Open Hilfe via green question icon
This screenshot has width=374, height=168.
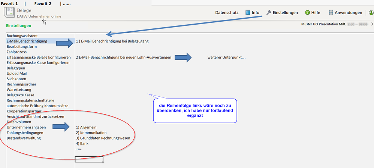(307, 13)
